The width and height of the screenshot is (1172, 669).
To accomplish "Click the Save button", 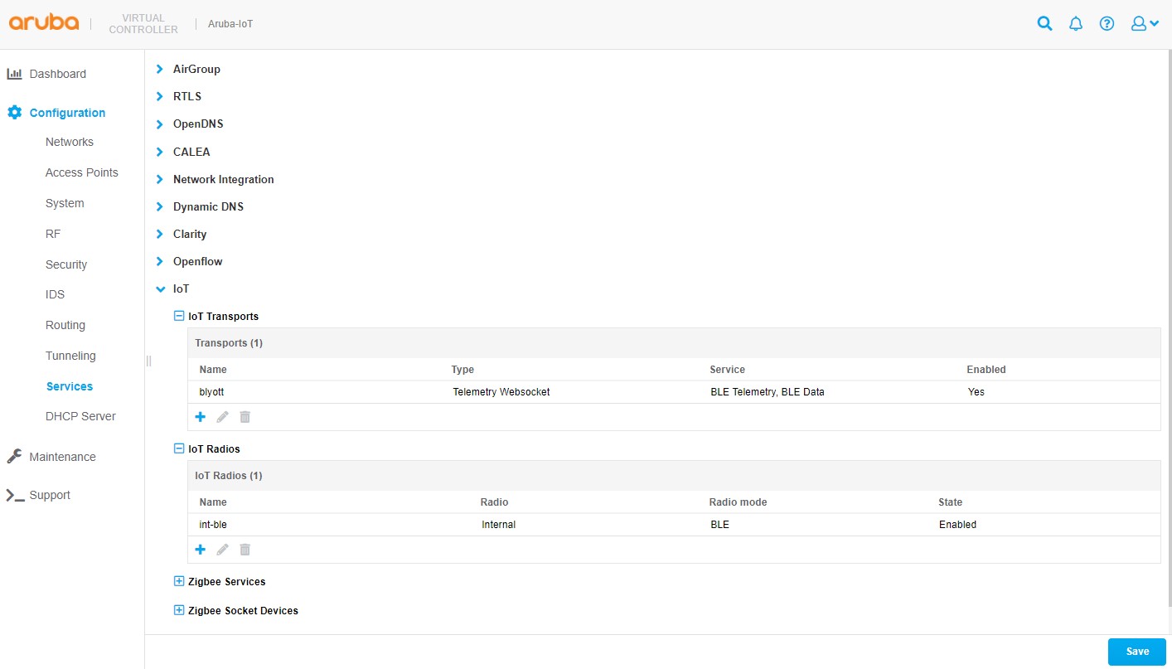I will (1136, 652).
